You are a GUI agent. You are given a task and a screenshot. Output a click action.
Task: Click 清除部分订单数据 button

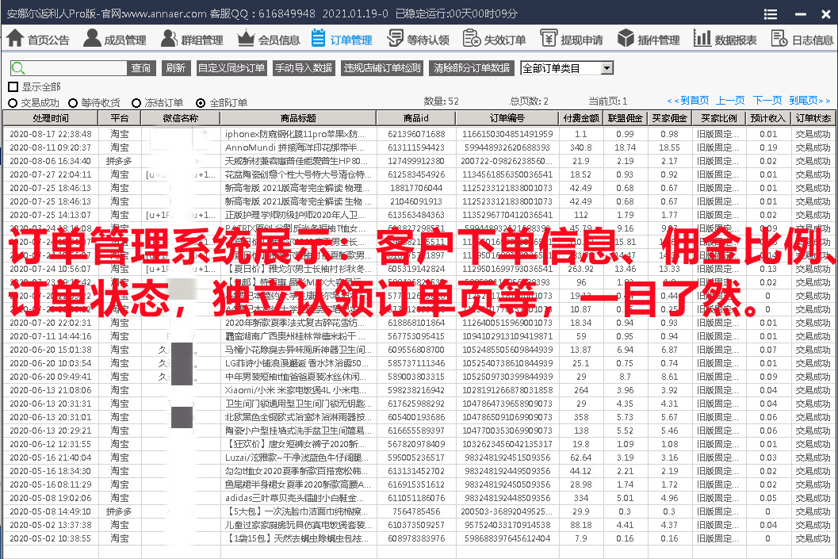(472, 68)
